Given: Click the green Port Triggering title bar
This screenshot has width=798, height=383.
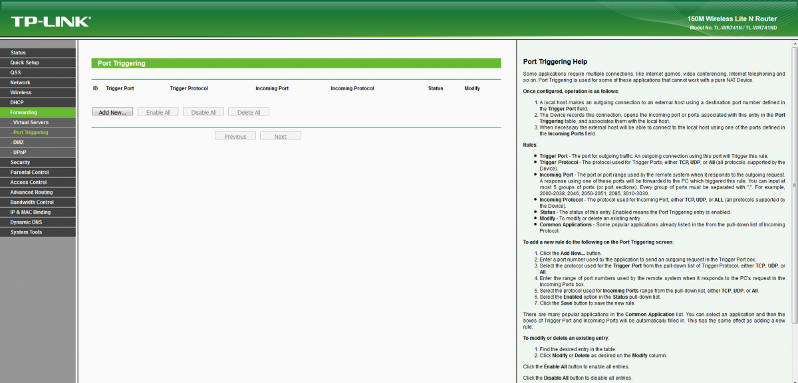Looking at the screenshot, I should (296, 63).
